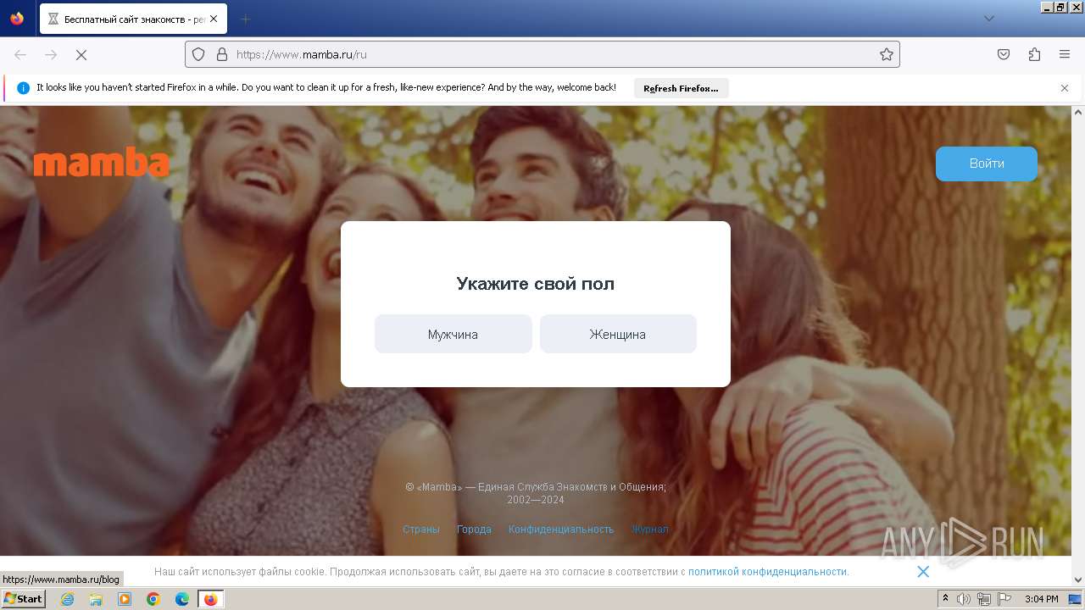Select the Бесплатный сайт знакомств tab
The height and width of the screenshot is (610, 1085).
tap(133, 19)
